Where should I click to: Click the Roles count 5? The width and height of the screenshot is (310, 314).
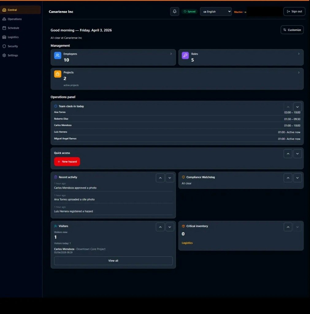[193, 60]
